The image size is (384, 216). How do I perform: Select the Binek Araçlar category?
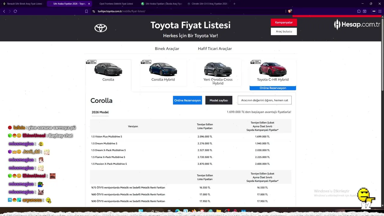pos(167,49)
